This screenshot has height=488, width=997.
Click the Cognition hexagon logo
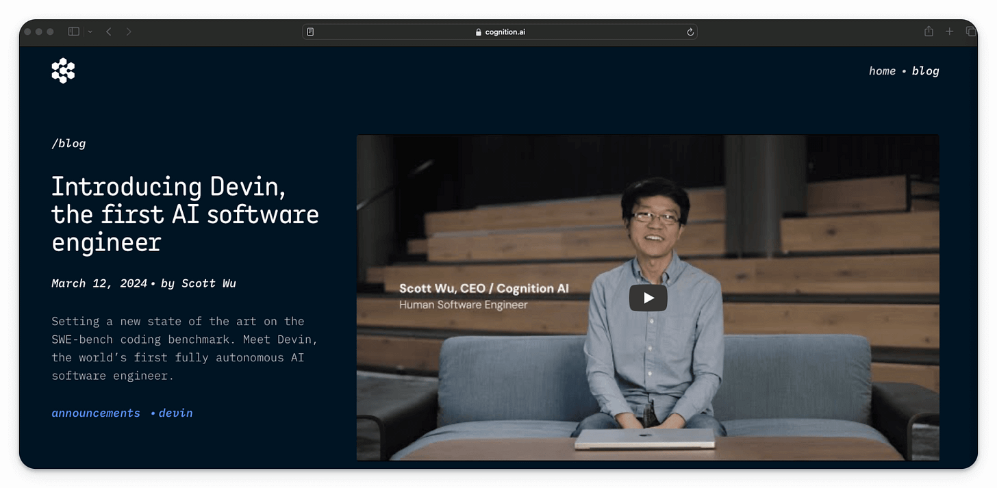click(x=63, y=70)
